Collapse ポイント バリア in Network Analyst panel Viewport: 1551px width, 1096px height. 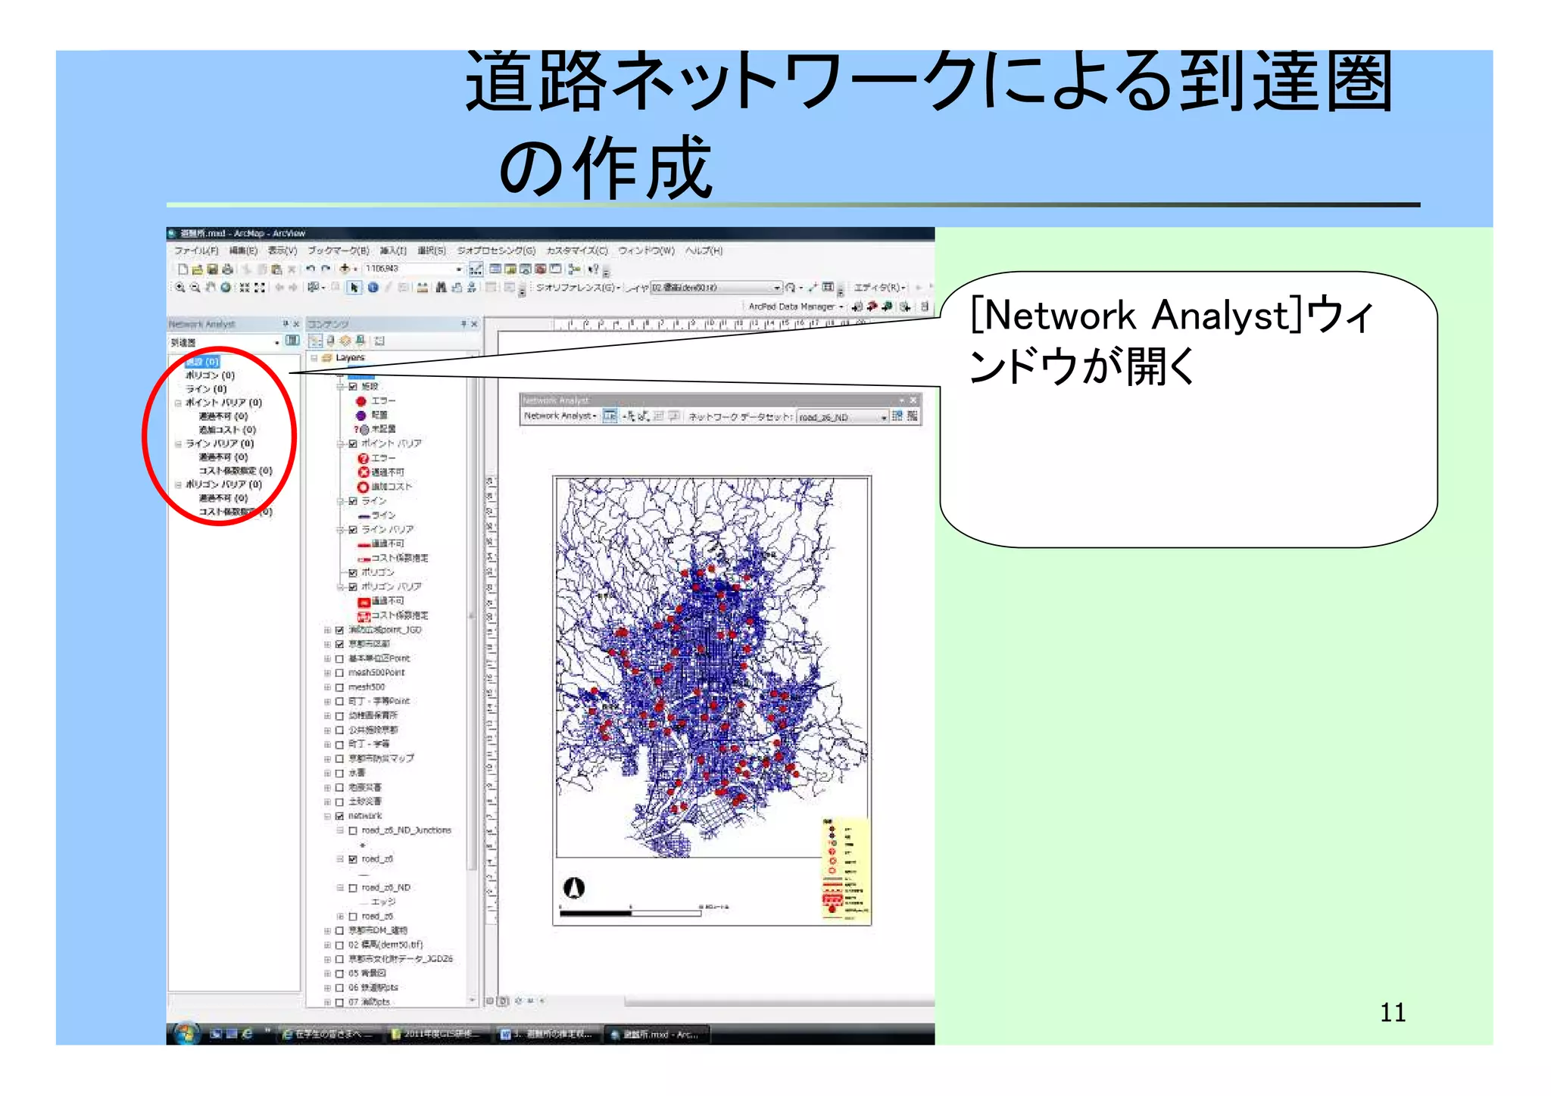coord(179,403)
